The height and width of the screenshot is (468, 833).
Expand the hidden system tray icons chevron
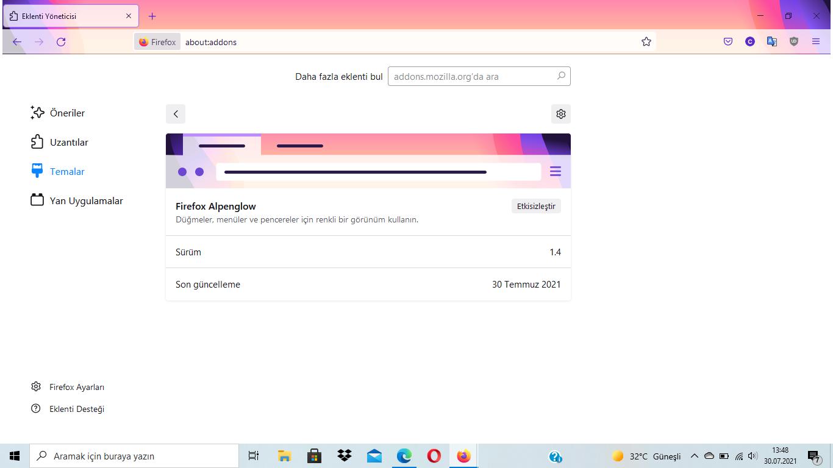694,456
